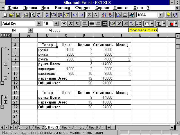The image size is (180, 135).
Task: Toggle italic with the К button
Action: point(71,24)
